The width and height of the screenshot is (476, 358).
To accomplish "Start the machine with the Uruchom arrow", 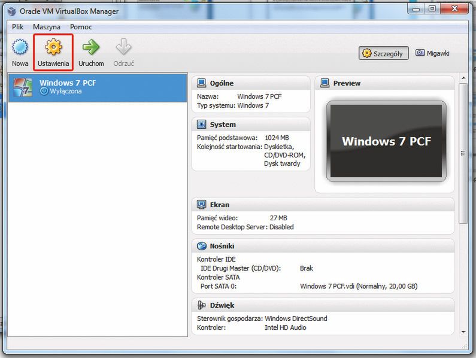I will pyautogui.click(x=91, y=47).
